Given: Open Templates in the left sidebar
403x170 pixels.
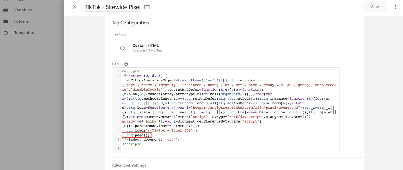Looking at the screenshot, I should click(24, 33).
